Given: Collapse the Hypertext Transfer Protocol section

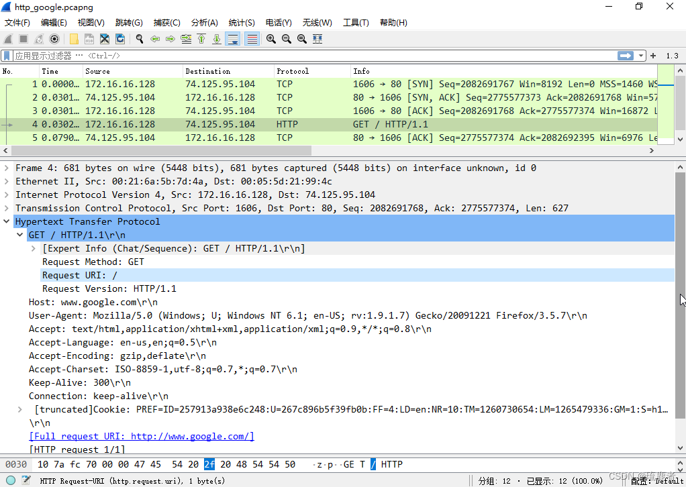Looking at the screenshot, I should coord(7,221).
